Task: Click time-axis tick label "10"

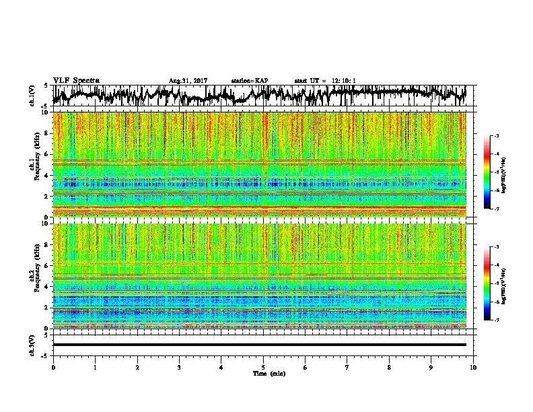Action: coord(473,368)
